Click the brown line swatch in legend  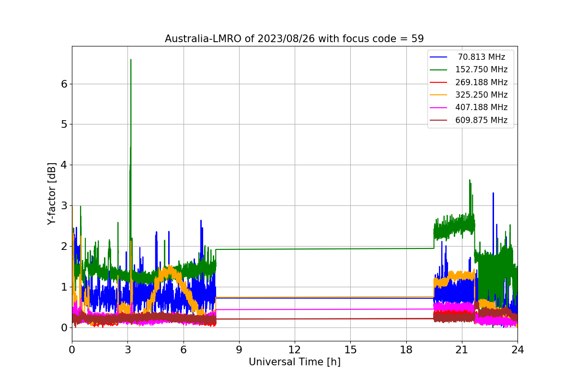[439, 120]
